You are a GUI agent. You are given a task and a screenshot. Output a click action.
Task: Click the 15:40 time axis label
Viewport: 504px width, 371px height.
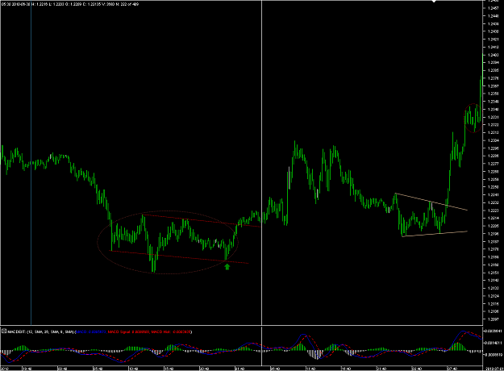pyautogui.click(x=169, y=369)
